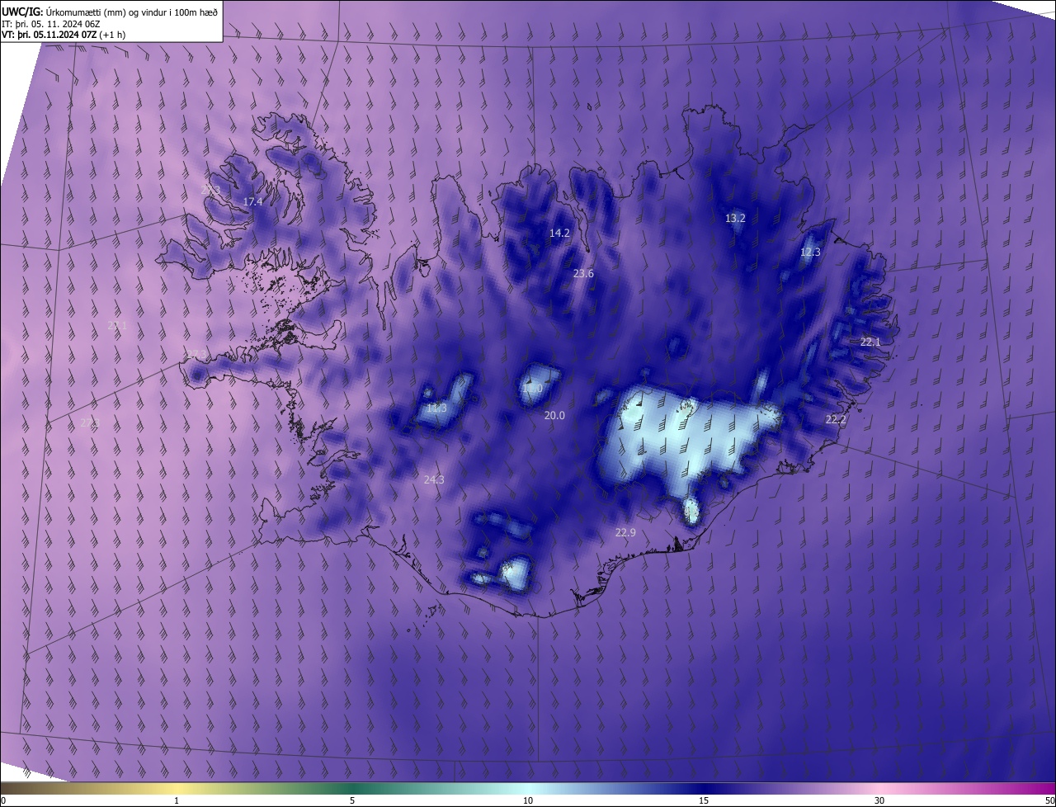1056x807 pixels.
Task: Click the 27.3 value beside the 17.4 label
Action: 210,190
